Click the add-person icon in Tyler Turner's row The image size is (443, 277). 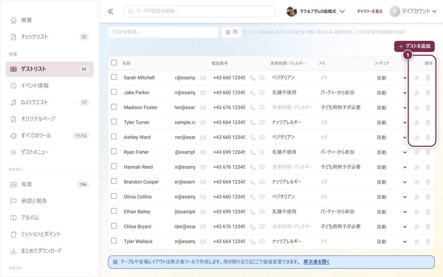[x=417, y=122]
